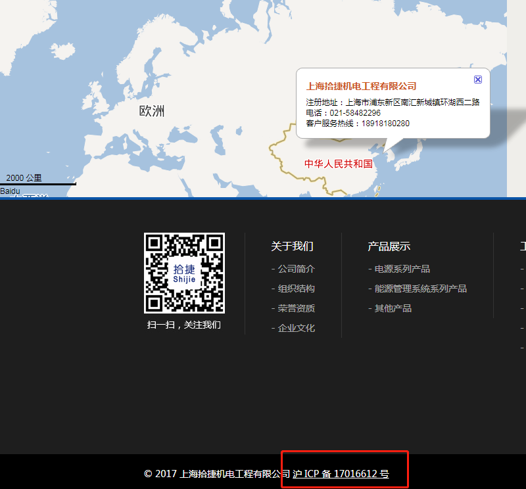Click the © 2017 copyright company name
526x489 pixels.
(x=216, y=473)
